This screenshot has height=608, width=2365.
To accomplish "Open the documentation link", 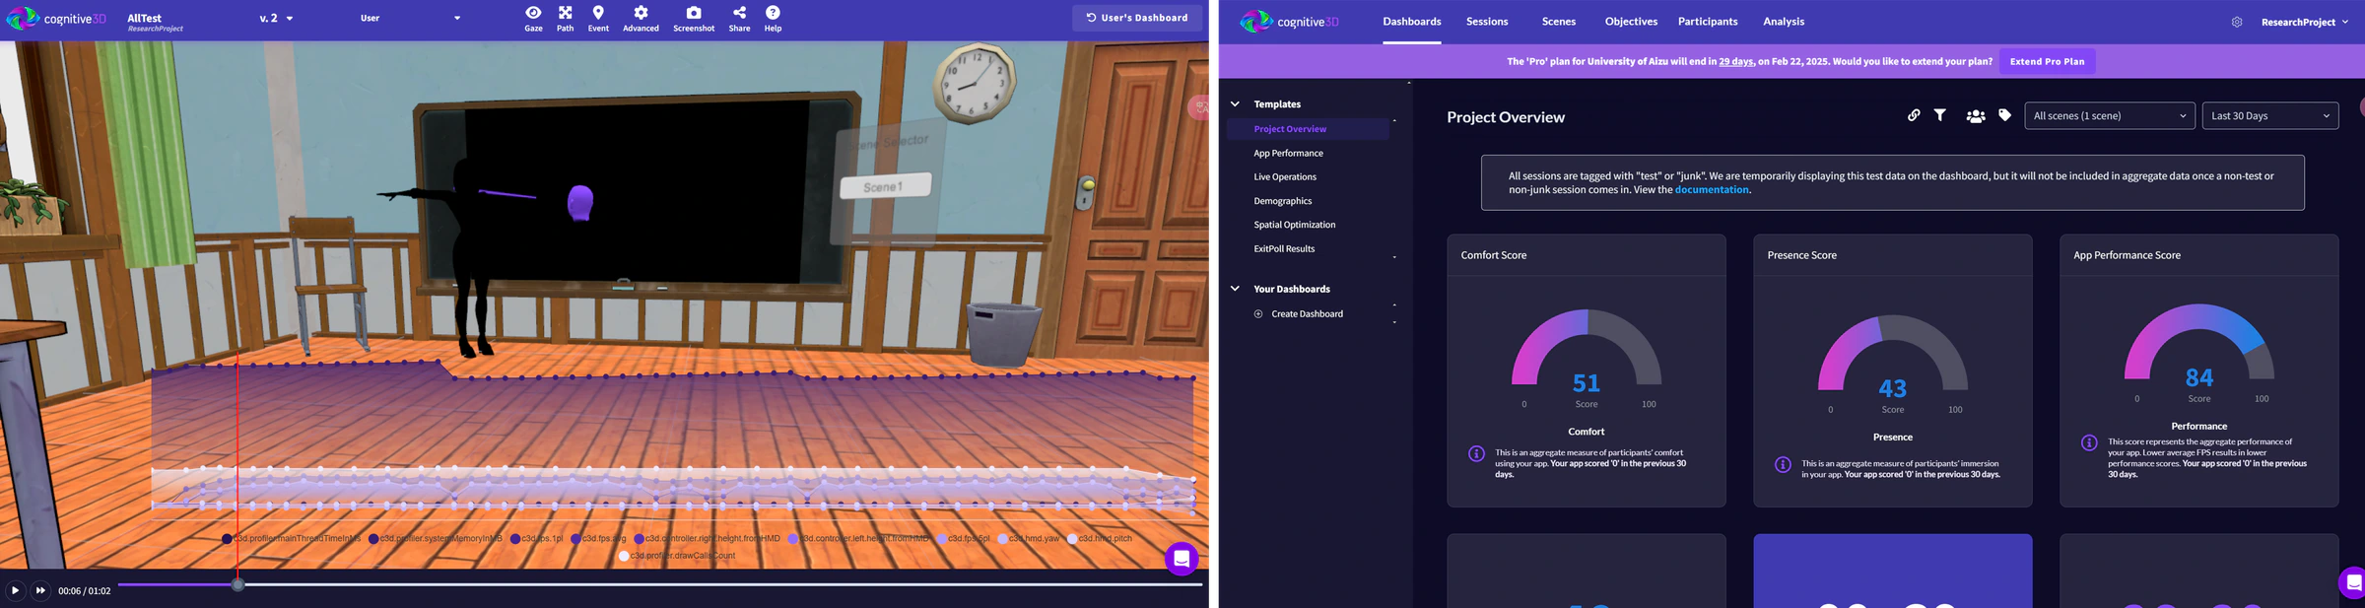I will 1712,189.
